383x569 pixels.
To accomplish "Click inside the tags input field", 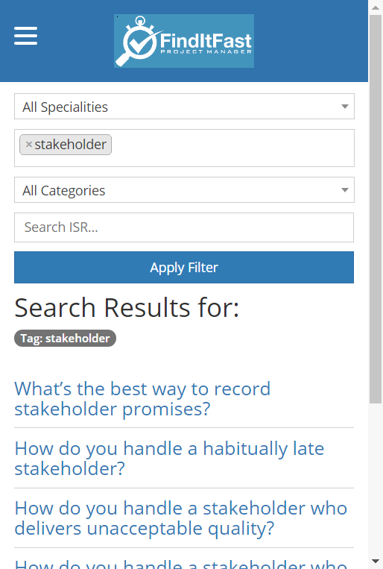I will click(232, 148).
